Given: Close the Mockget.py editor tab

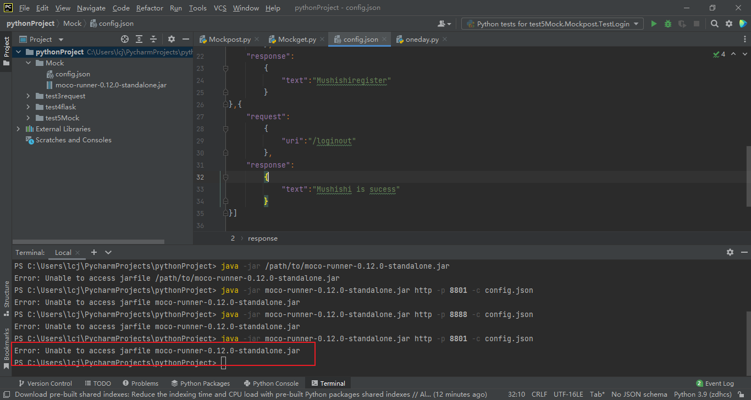Looking at the screenshot, I should click(x=323, y=40).
